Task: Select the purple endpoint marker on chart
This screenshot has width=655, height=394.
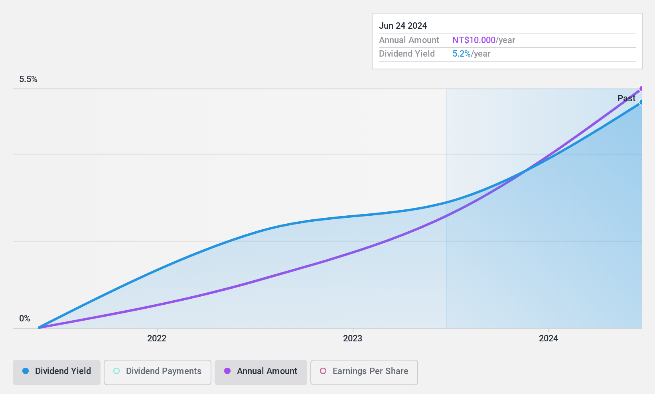Action: pos(641,89)
